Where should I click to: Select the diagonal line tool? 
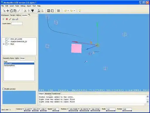(19, 11)
